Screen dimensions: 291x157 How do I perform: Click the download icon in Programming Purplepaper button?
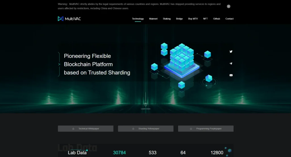[x=191, y=129]
